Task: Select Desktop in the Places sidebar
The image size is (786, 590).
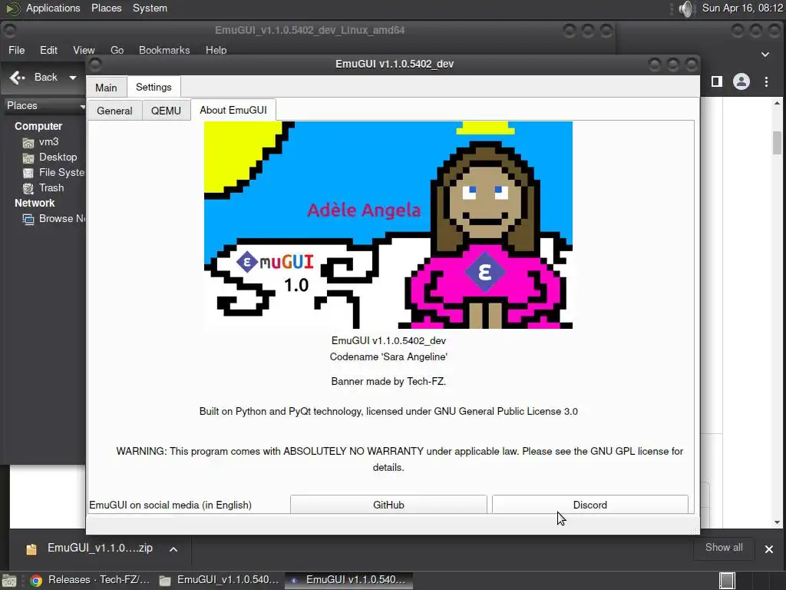Action: (x=58, y=157)
